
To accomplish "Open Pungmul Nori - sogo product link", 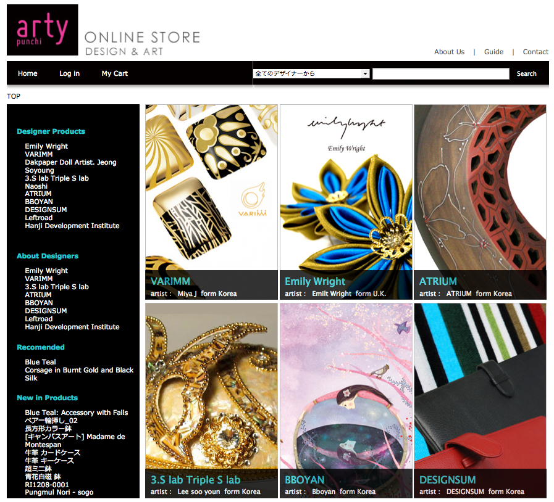I will click(x=59, y=492).
